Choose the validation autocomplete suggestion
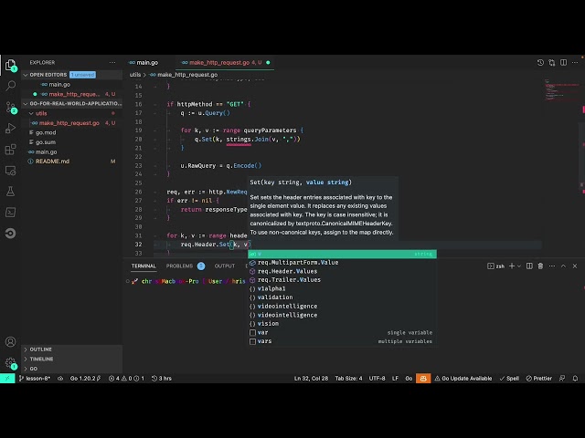This screenshot has width=585, height=438. (x=342, y=297)
